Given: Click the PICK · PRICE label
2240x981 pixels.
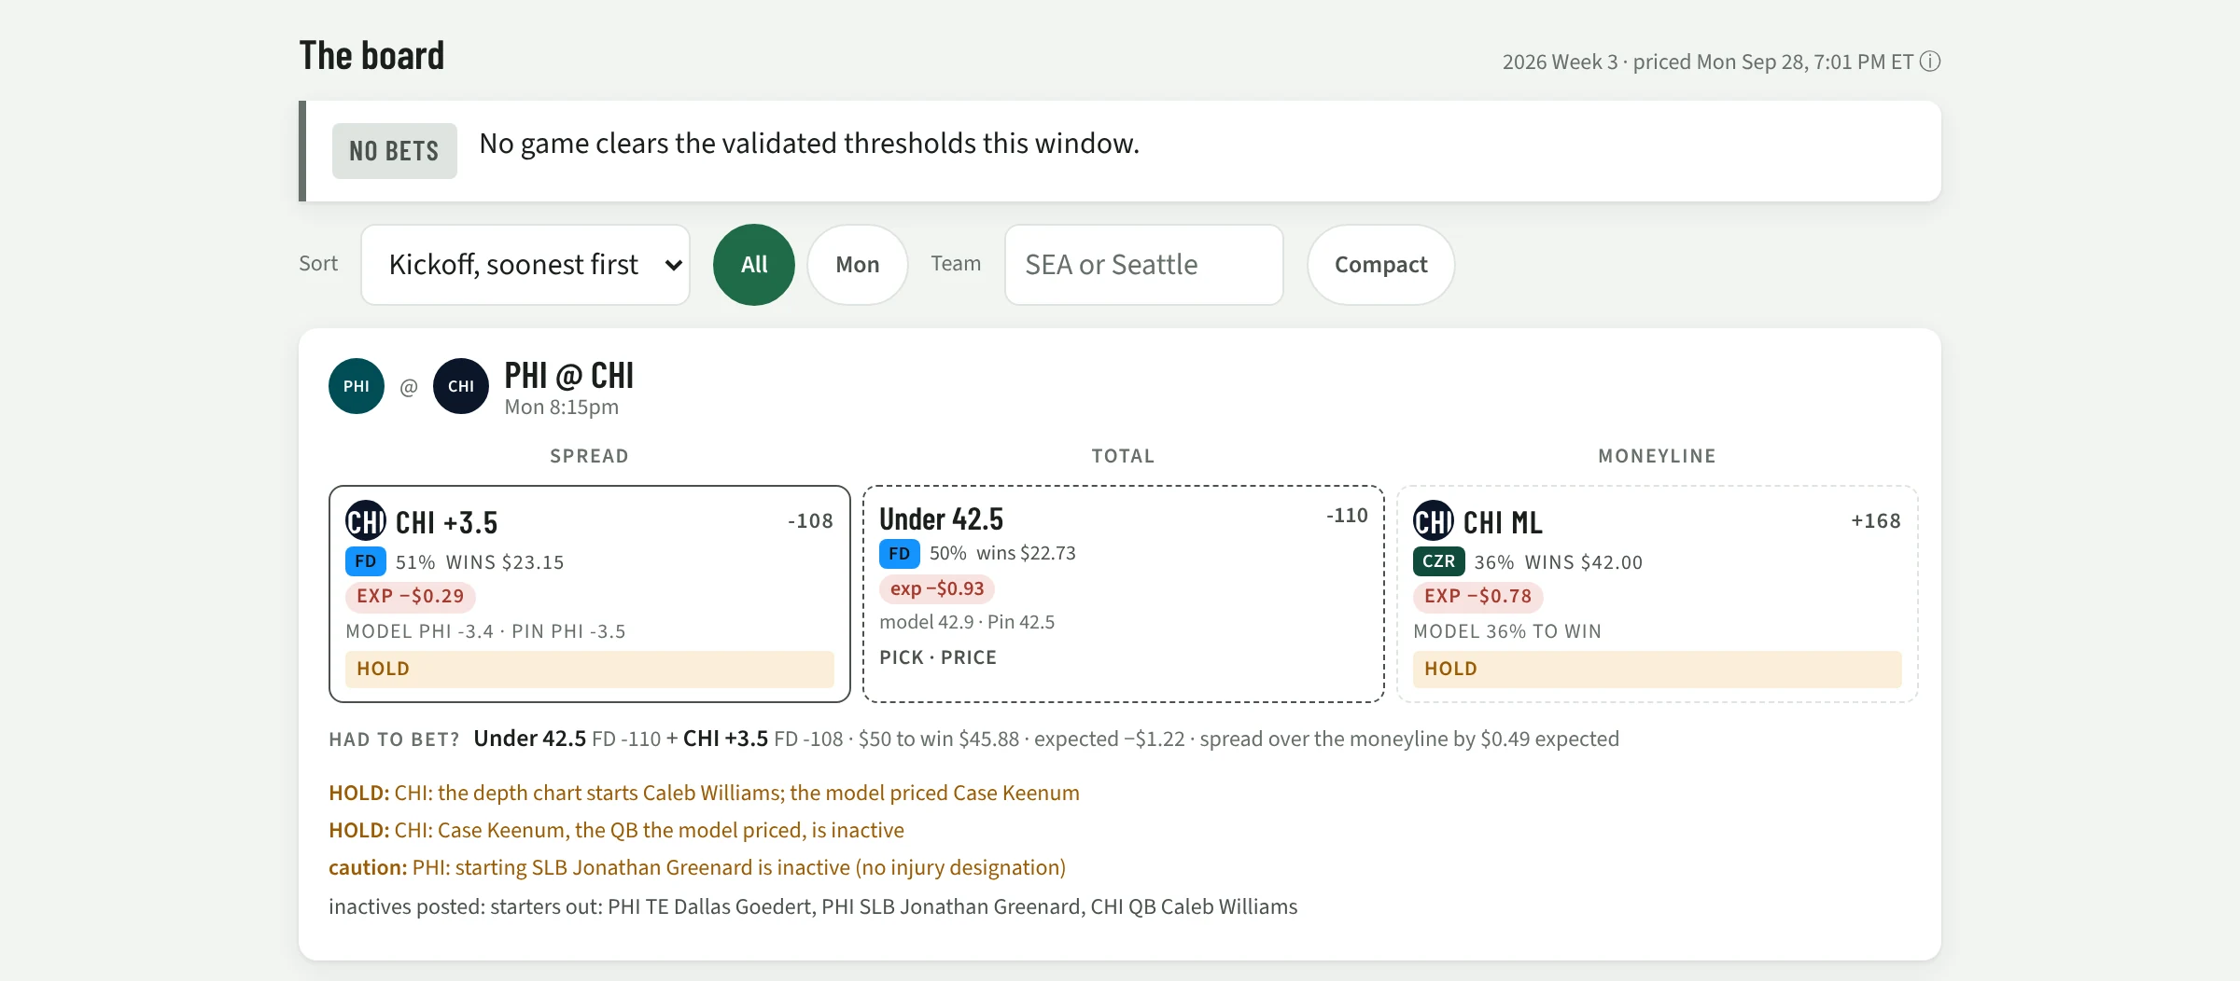Looking at the screenshot, I should [938, 658].
